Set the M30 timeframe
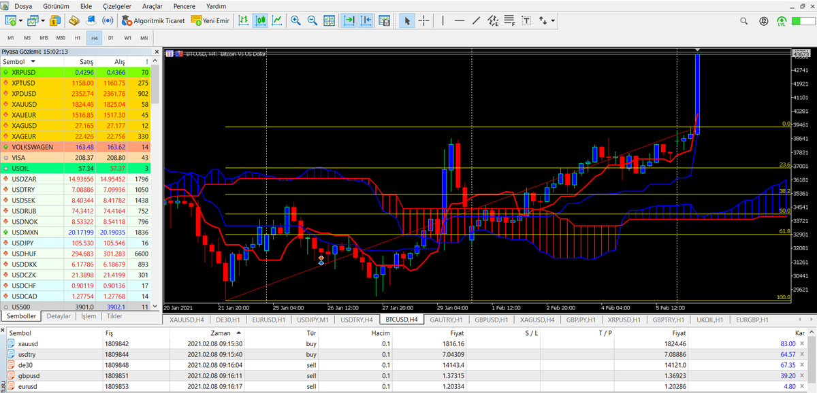 [x=61, y=38]
